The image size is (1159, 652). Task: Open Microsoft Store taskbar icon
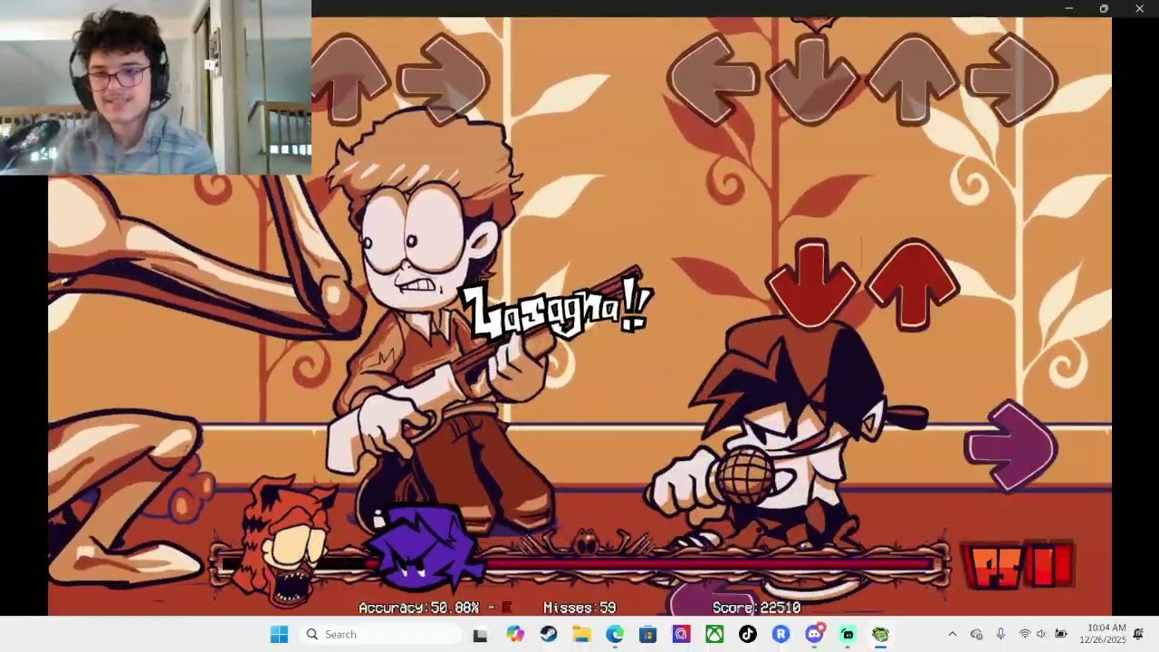click(648, 634)
